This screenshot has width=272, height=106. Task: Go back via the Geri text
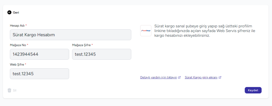16,12
